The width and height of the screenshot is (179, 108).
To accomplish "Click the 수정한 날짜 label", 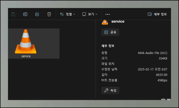I will pyautogui.click(x=109, y=69).
